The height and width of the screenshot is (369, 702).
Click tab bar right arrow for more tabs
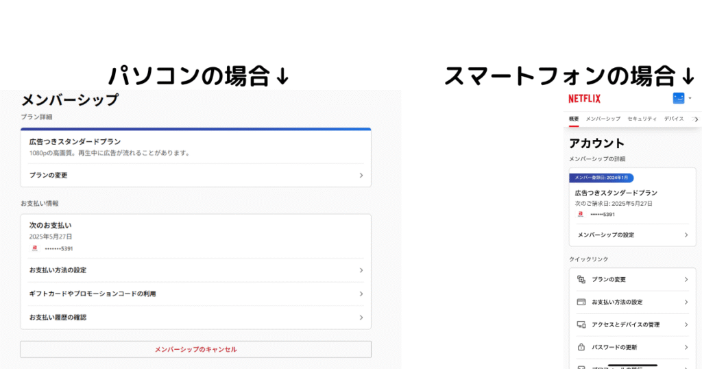697,119
